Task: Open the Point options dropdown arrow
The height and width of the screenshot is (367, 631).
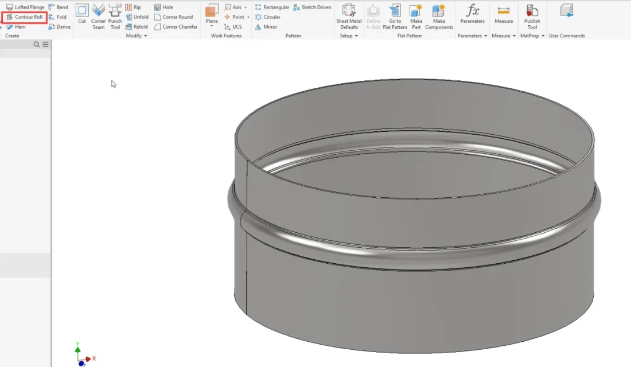Action: 248,17
